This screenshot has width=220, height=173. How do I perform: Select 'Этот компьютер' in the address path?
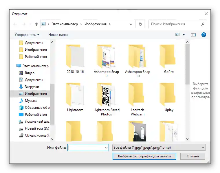[65, 24]
